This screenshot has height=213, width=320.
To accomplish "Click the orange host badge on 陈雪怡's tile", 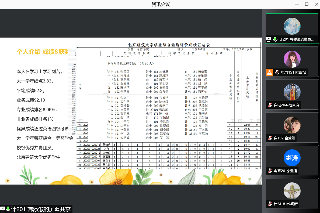I will 269,72.
